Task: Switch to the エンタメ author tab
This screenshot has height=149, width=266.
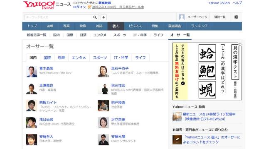Action: 79,58
